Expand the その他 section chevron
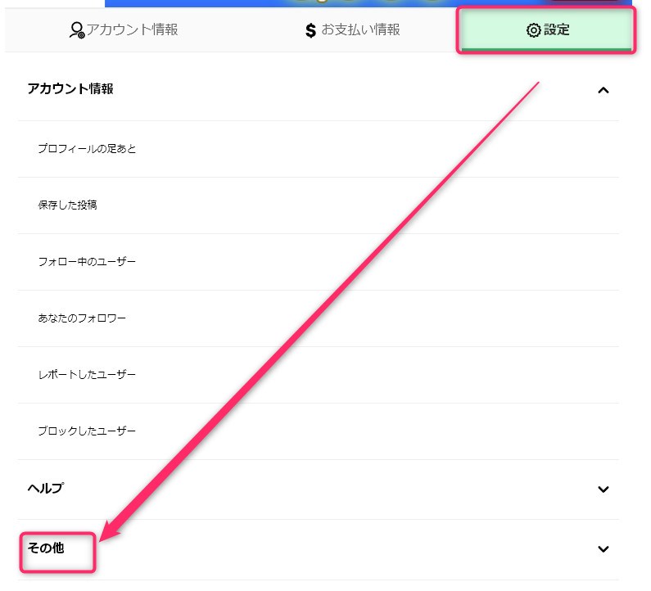Image resolution: width=651 pixels, height=591 pixels. [x=604, y=549]
